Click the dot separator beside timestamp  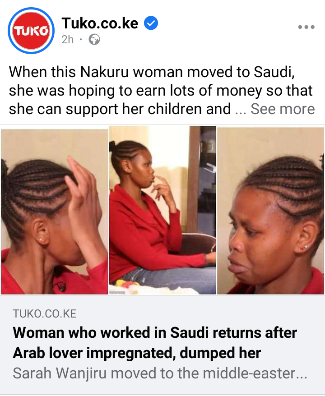point(81,39)
